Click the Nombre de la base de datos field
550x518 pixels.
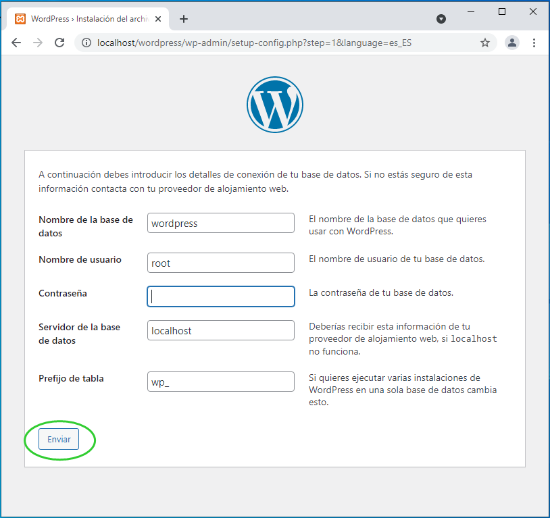pos(221,223)
